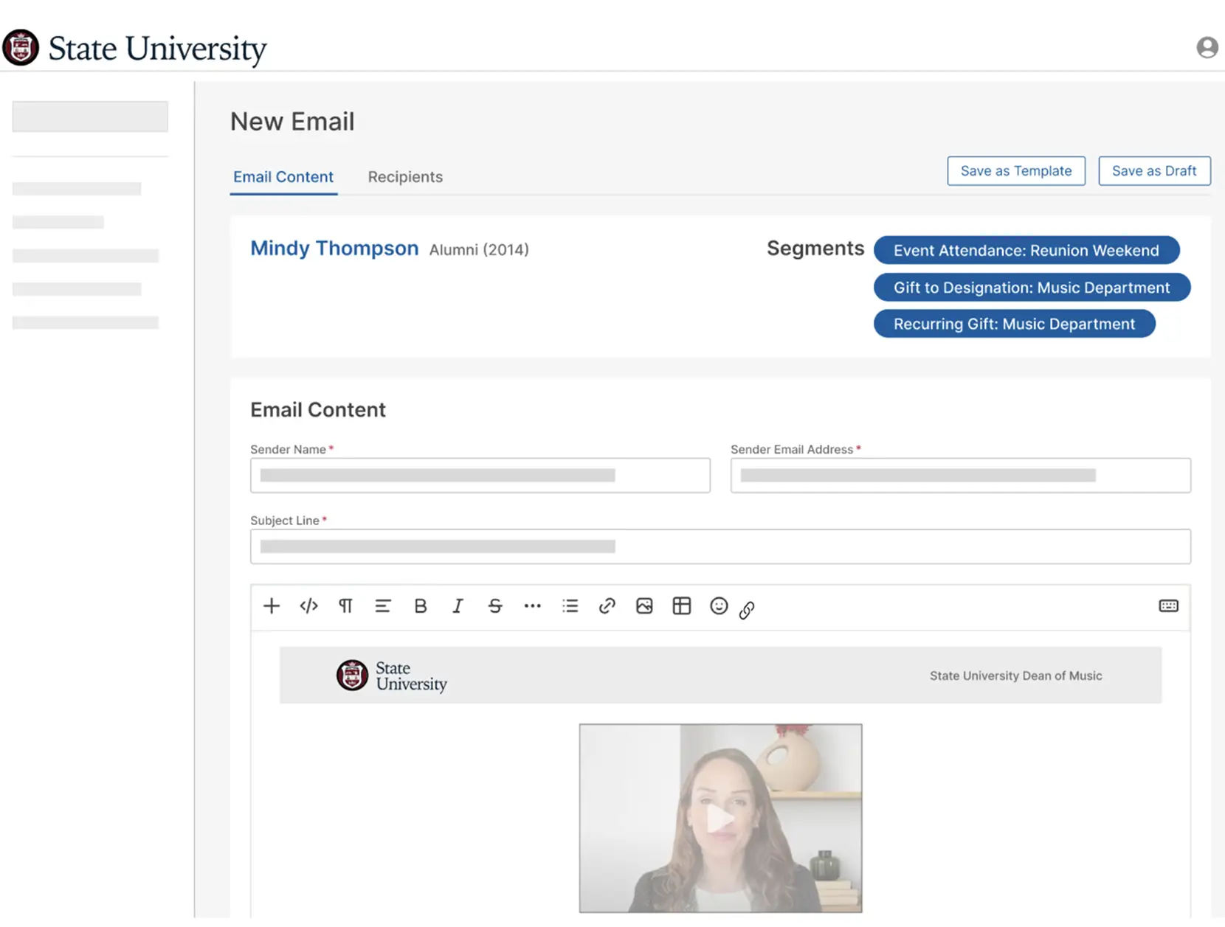Open the text alignment options
This screenshot has height=927, width=1225.
[383, 606]
